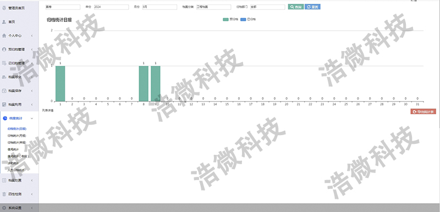
Task: Click the 首页 person icon in sidebar
Action: [4, 22]
